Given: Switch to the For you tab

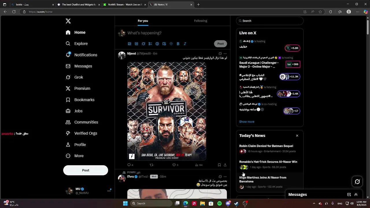Looking at the screenshot, I should 143,21.
